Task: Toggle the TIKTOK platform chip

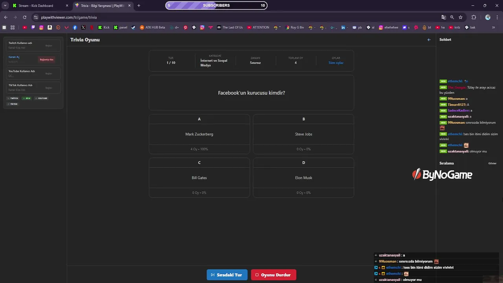Action: coord(13,104)
